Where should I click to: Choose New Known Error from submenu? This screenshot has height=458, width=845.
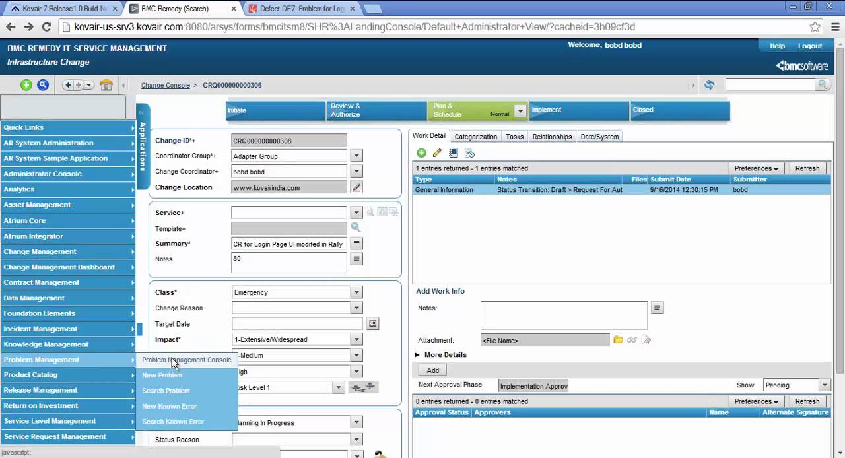coord(169,406)
